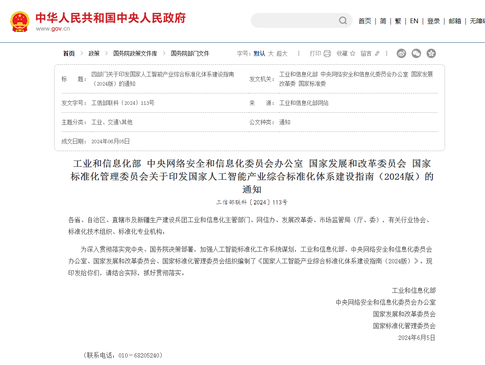Screen dimensions: 485x365
Task: Click the printer icon next to 打印
Action: [327, 53]
